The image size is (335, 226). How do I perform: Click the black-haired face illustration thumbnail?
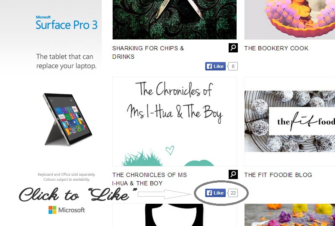[x=175, y=215]
